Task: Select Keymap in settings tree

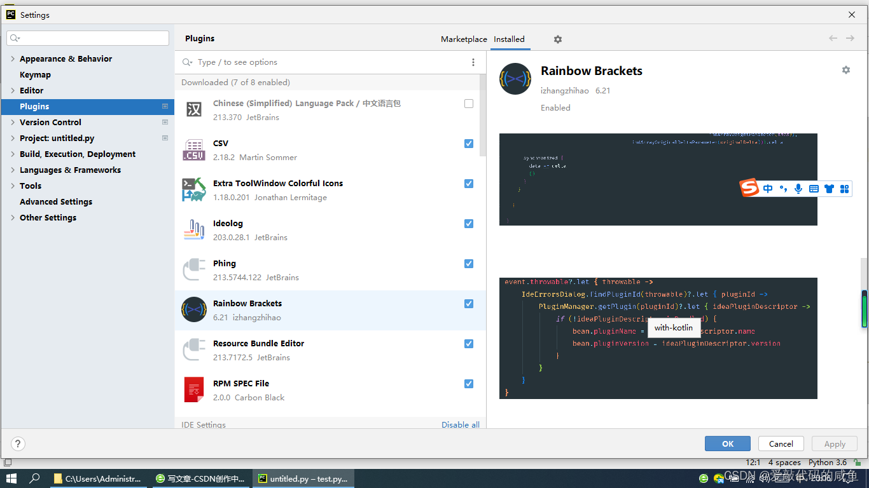Action: click(35, 74)
